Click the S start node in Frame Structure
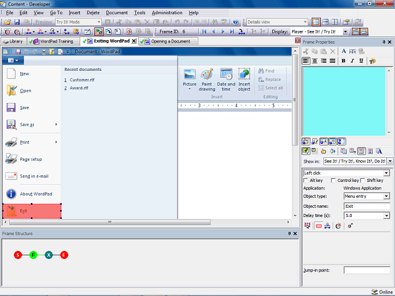Viewport: 395px width, 296px height. click(18, 255)
